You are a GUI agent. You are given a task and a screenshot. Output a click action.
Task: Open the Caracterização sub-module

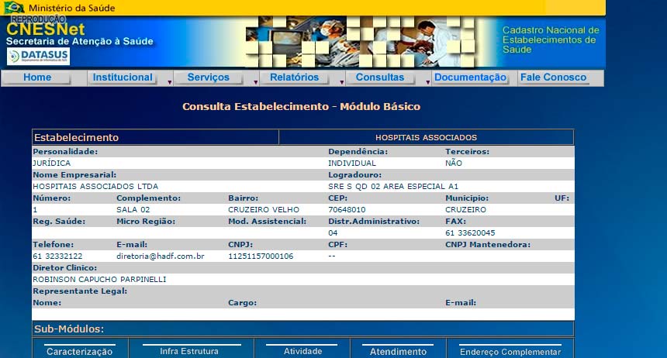point(79,351)
